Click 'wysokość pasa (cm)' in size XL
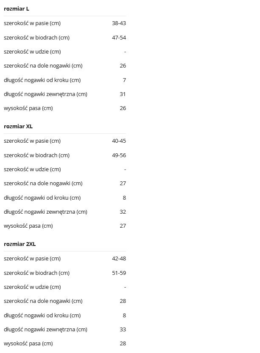This screenshot has width=260, height=353. (x=28, y=226)
